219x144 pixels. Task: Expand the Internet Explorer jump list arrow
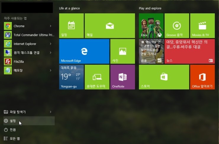pyautogui.click(x=51, y=44)
